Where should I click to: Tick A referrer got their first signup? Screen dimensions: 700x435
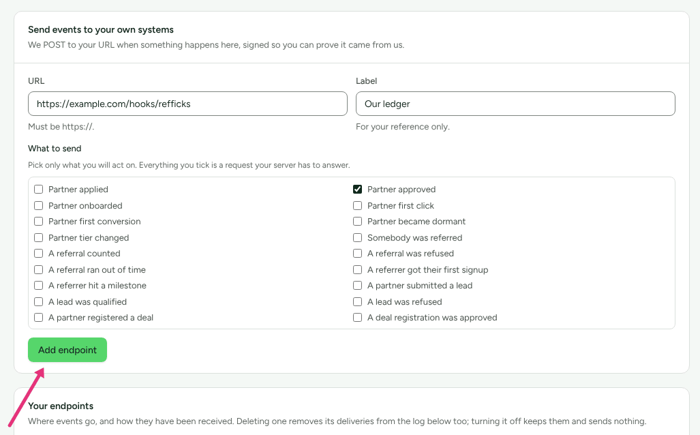click(x=358, y=270)
